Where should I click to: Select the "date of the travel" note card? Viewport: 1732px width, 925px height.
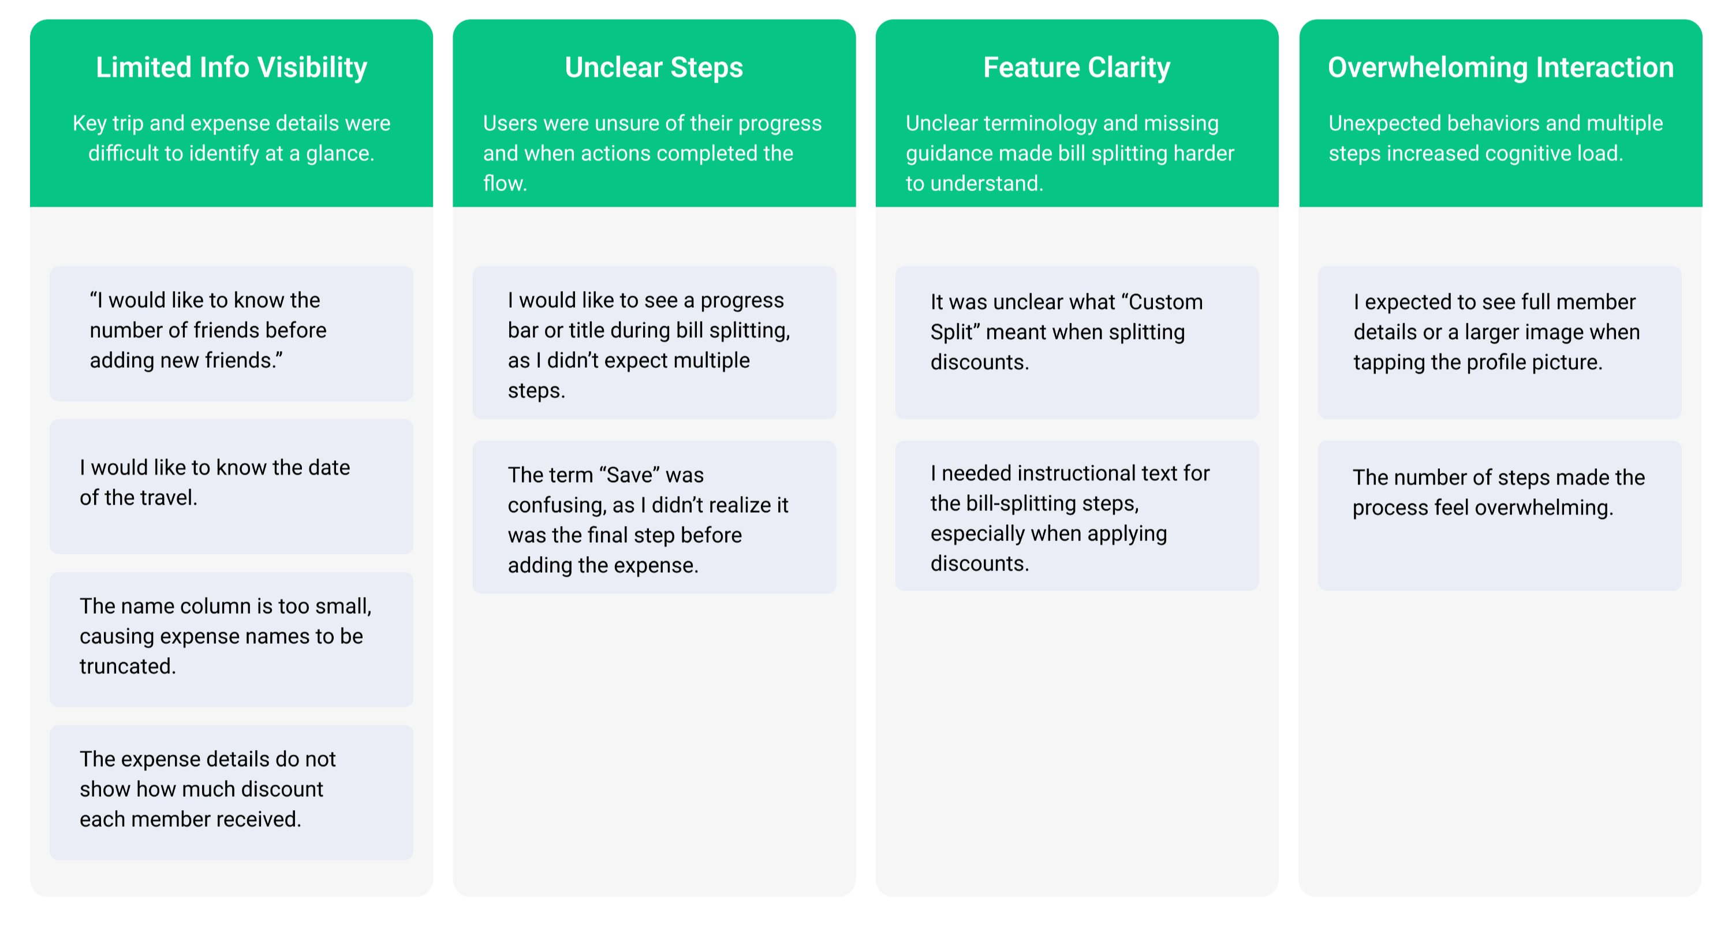pos(232,486)
